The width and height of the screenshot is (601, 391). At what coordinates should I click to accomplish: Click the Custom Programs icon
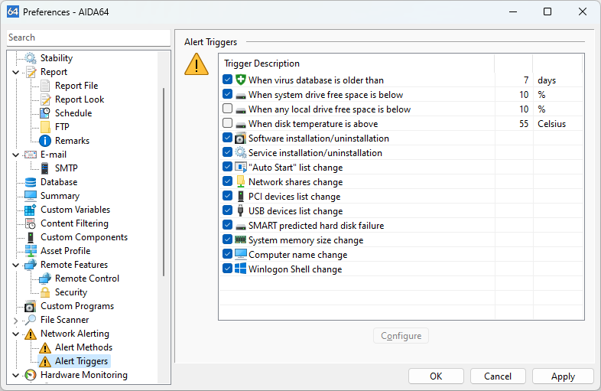click(31, 306)
